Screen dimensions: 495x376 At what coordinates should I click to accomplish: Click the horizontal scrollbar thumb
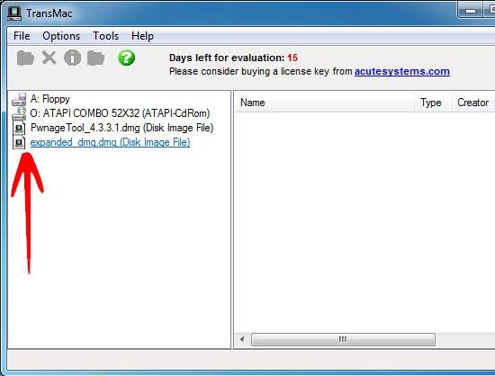(343, 339)
